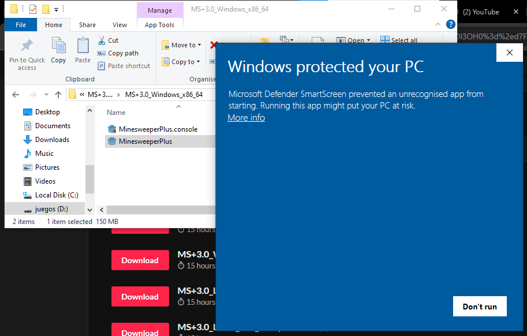Select the MinesweeperPlus.console file

pyautogui.click(x=158, y=129)
